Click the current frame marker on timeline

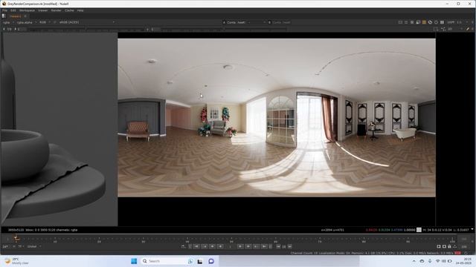[16, 238]
